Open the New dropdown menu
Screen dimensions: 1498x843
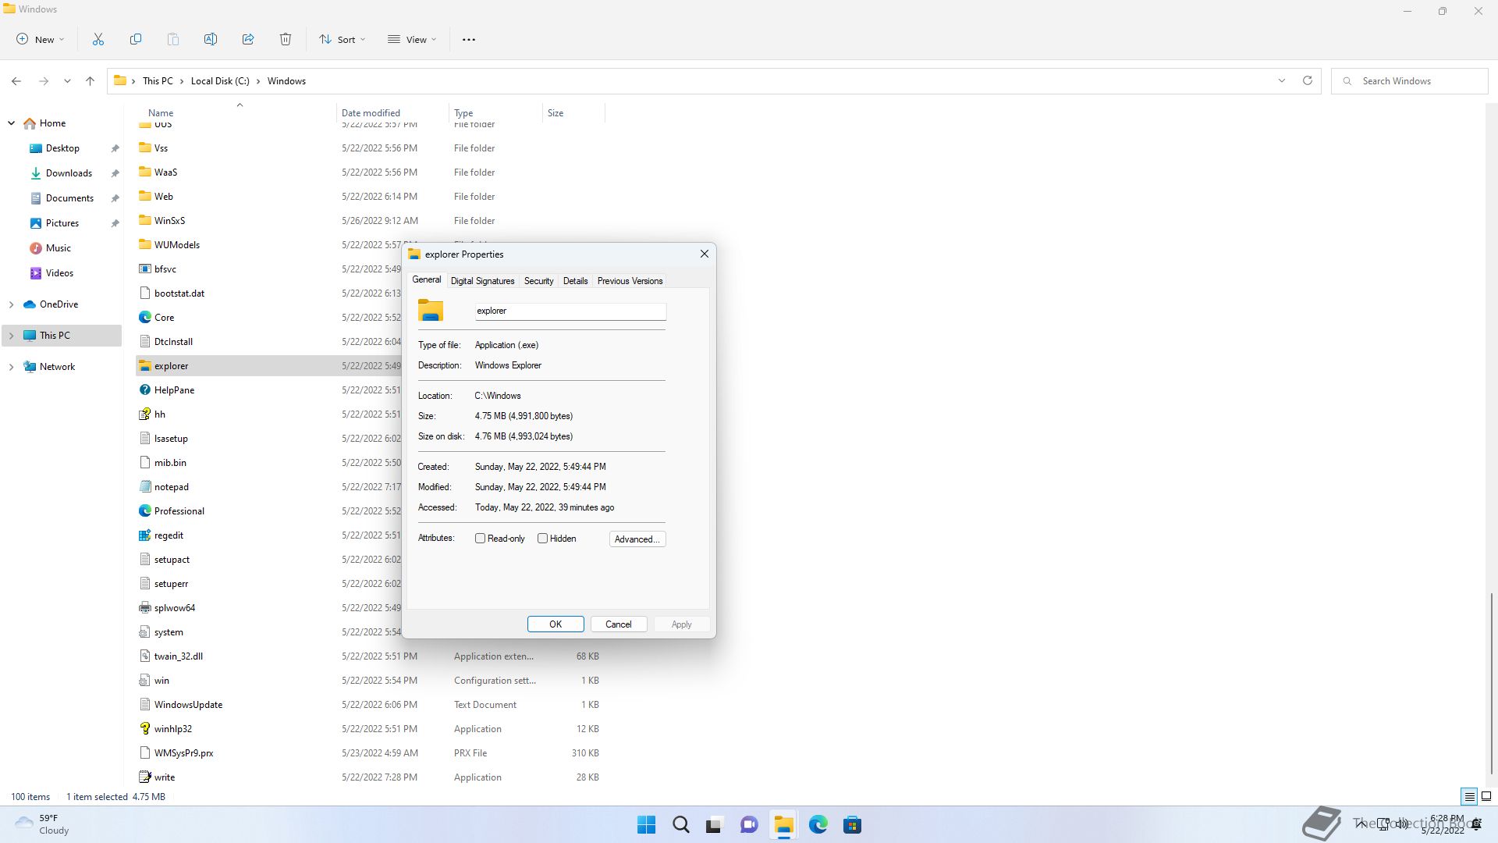(x=41, y=39)
